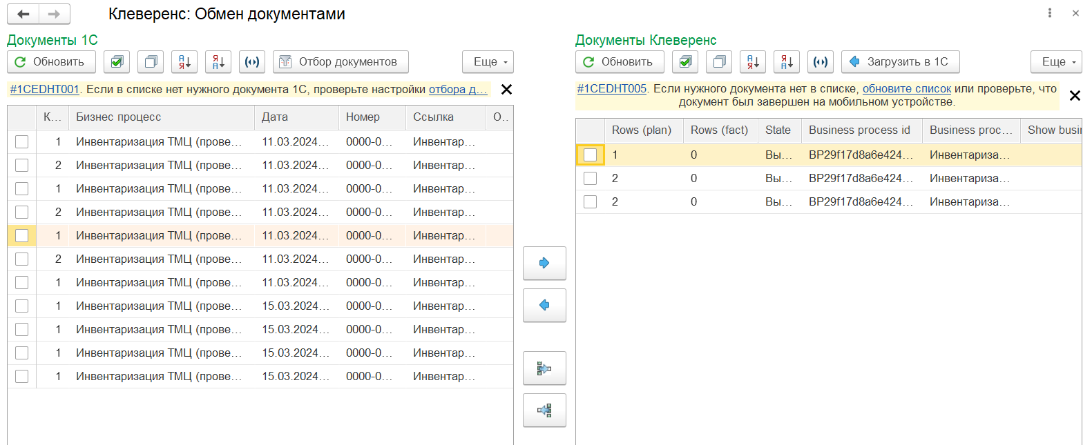Click the Rows (fact) column header

(720, 130)
